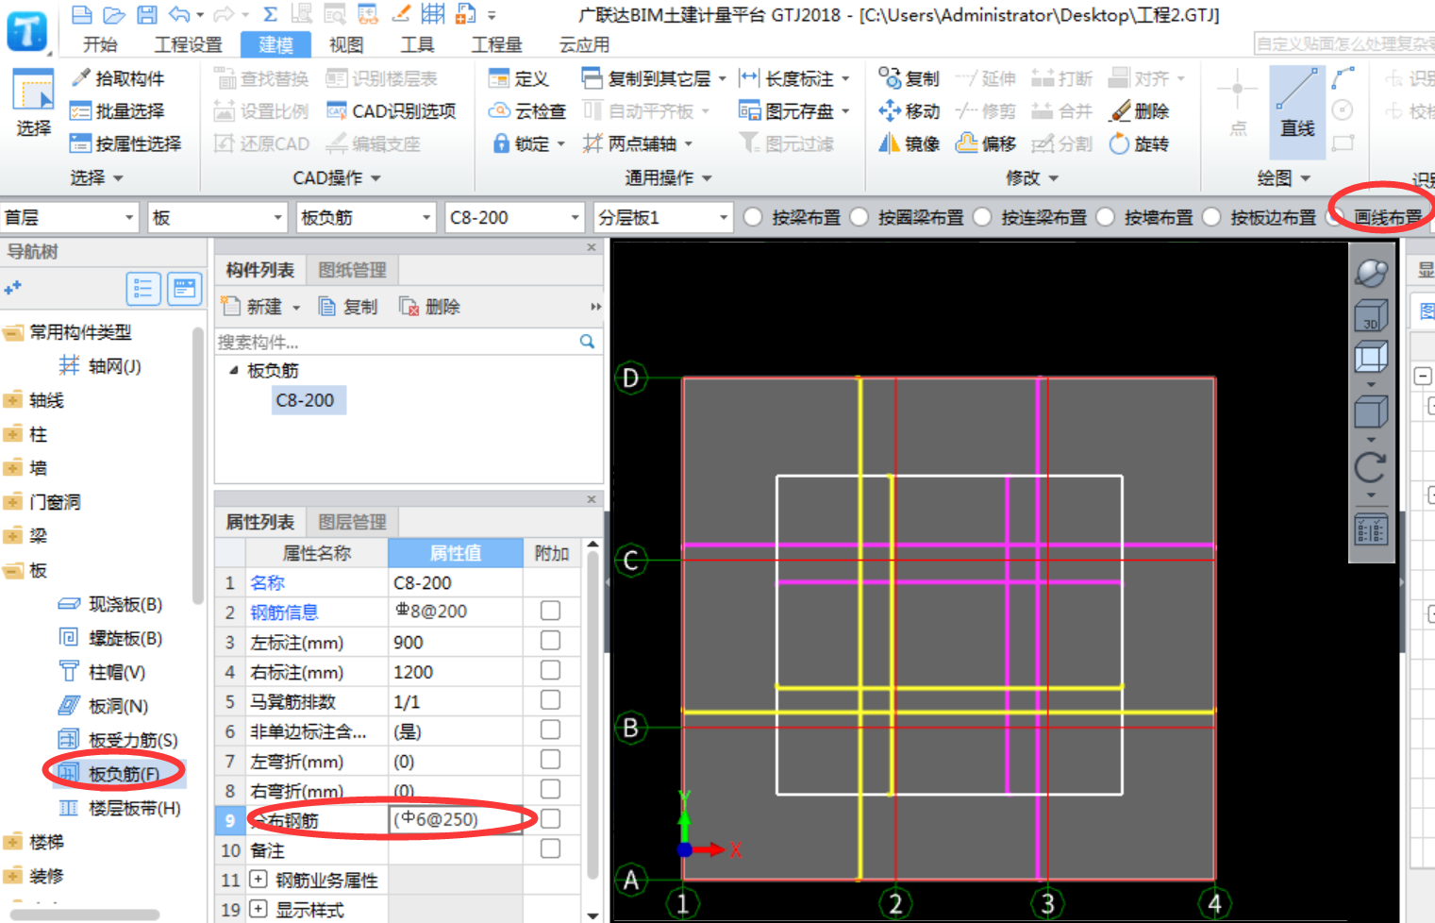Select the 镜像 mirror tool
Image resolution: width=1435 pixels, height=923 pixels.
[909, 143]
